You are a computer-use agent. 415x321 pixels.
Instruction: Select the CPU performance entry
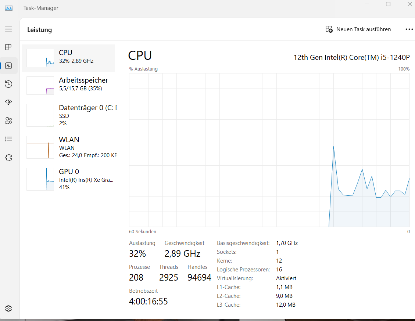68,58
